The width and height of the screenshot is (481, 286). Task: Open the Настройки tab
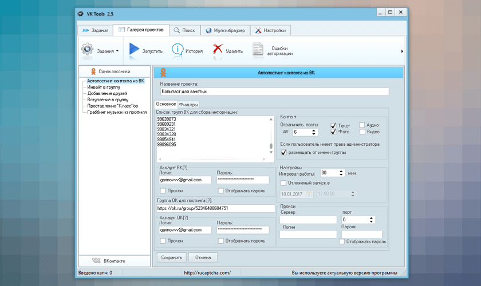[270, 30]
